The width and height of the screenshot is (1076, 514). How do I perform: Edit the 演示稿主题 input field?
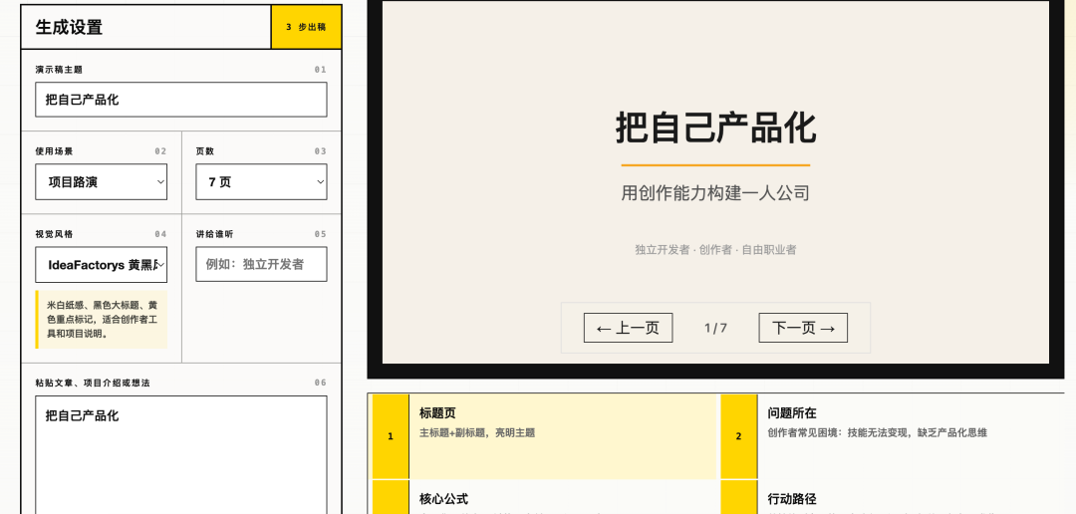click(181, 100)
